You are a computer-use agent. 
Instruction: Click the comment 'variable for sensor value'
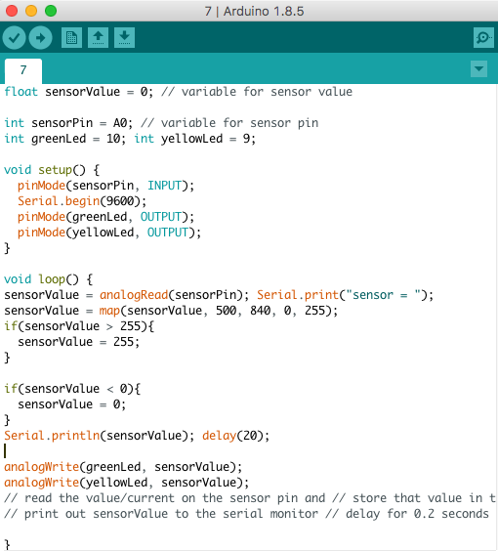point(257,92)
